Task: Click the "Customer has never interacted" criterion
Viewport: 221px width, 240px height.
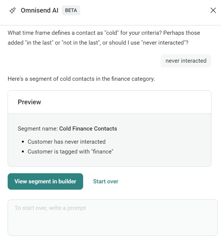Action: (x=66, y=142)
